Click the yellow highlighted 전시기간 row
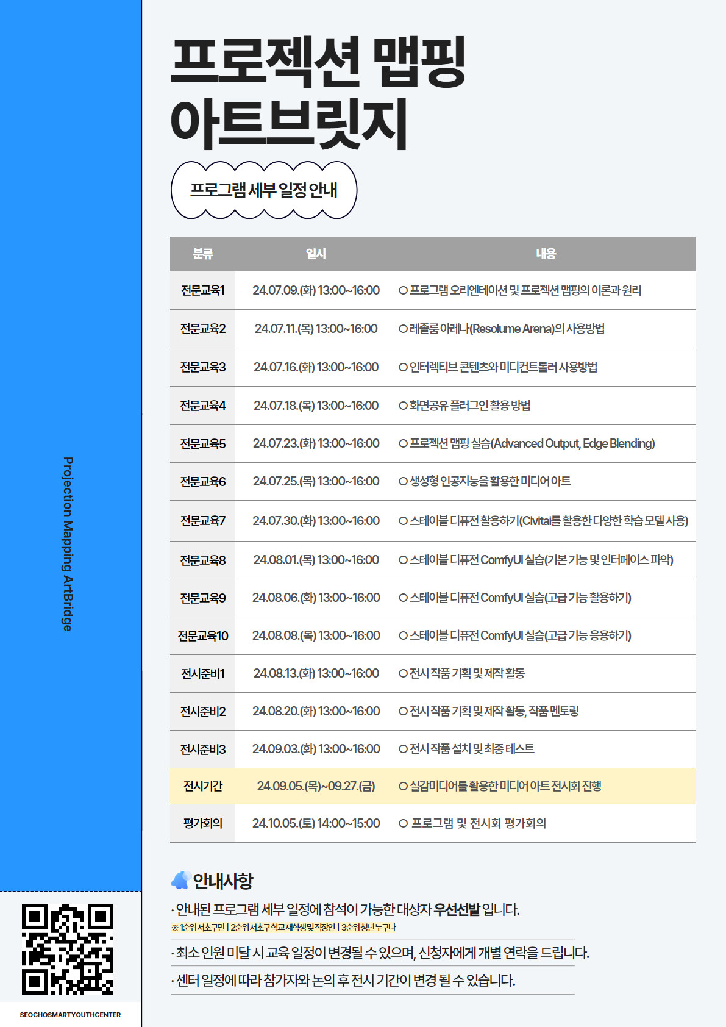 click(433, 786)
